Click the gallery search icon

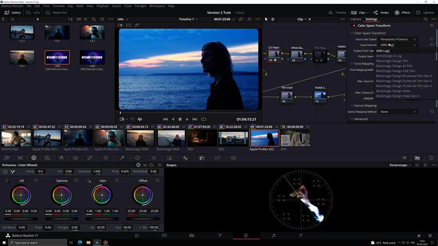94,19
